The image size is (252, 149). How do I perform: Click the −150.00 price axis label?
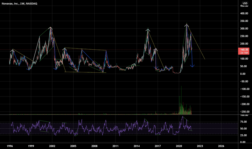(x=245, y=96)
